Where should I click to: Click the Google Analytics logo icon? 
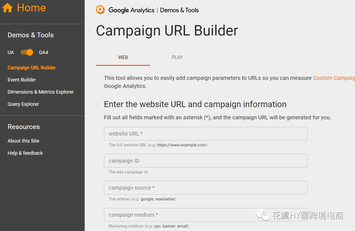100,10
